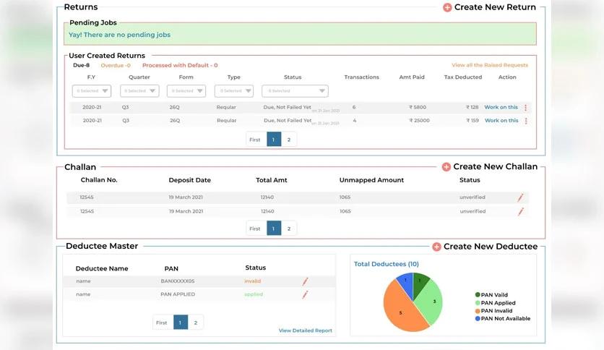604x350 pixels.
Task: Select the Due-8 returns filter tab
Action: [x=81, y=65]
